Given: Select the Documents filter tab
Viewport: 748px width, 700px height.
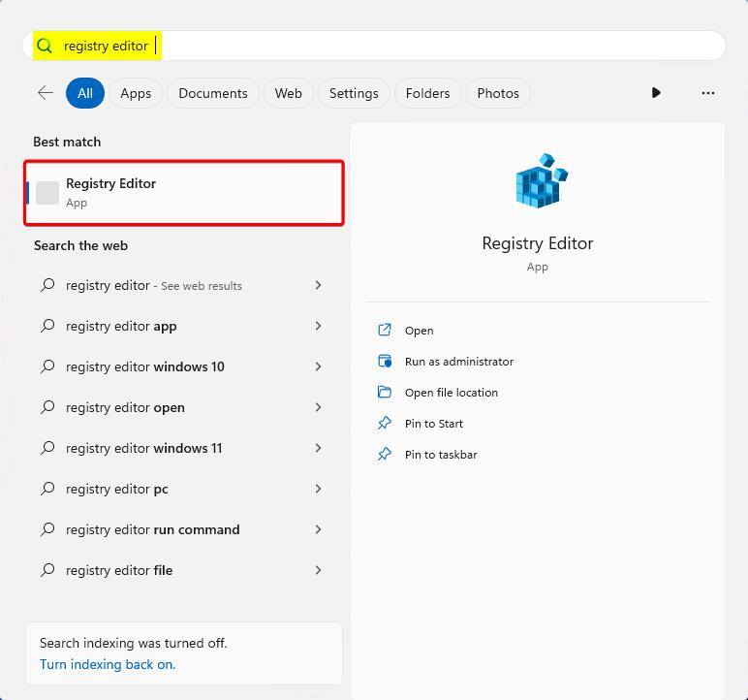Looking at the screenshot, I should coord(213,93).
